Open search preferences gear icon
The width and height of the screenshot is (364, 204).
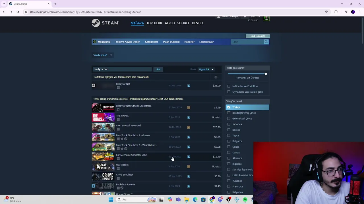pos(216,77)
